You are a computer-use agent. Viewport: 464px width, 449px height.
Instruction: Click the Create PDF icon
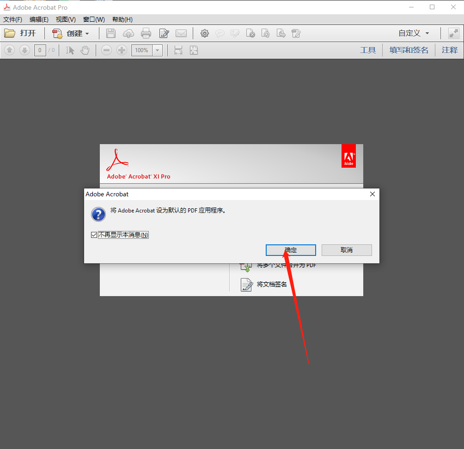pos(57,33)
